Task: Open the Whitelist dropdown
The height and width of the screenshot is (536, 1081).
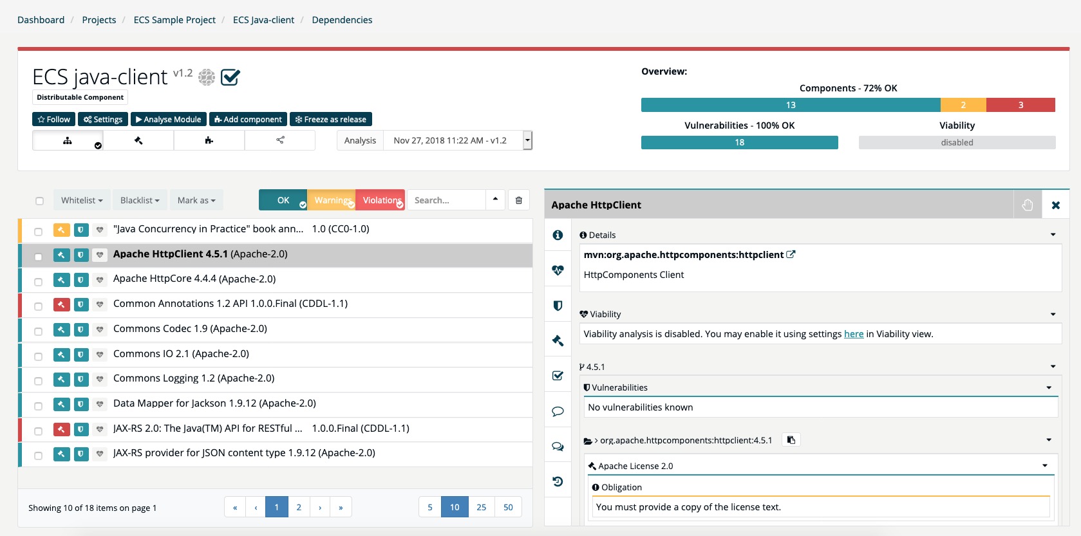Action: tap(82, 200)
